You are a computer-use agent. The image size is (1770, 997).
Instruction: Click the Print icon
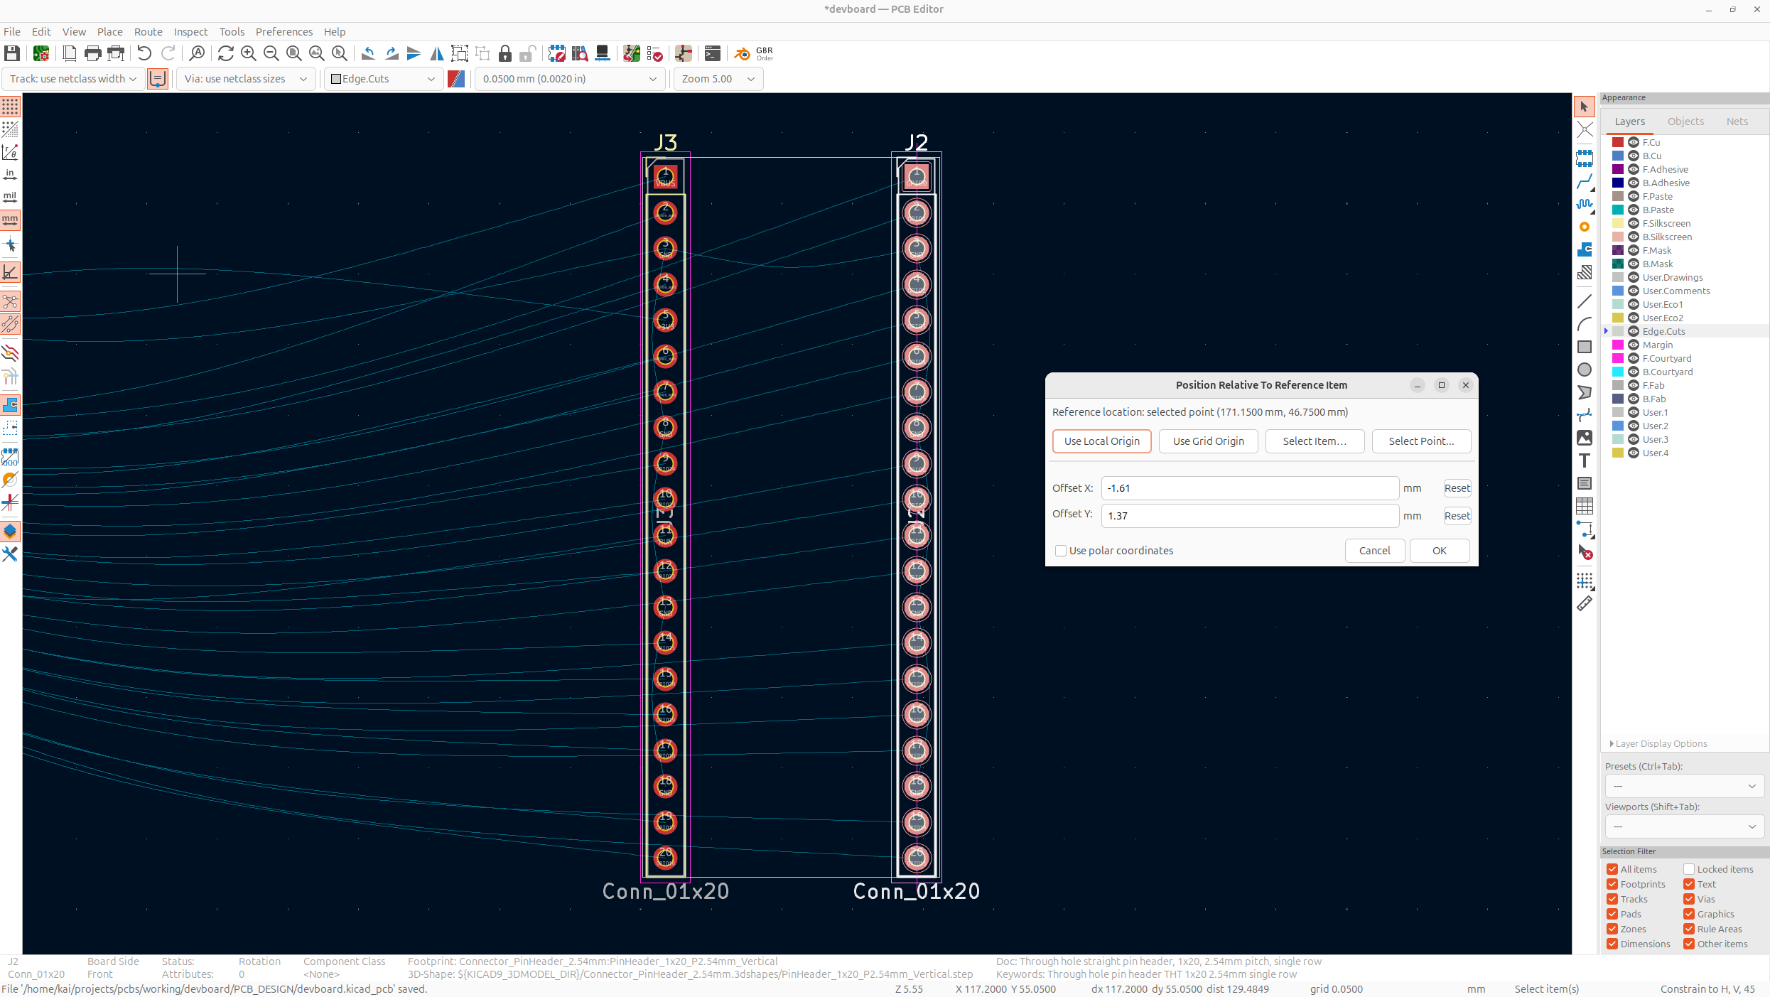point(92,53)
